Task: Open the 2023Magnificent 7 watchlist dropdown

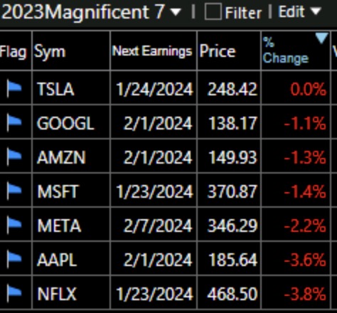Action: tap(176, 12)
